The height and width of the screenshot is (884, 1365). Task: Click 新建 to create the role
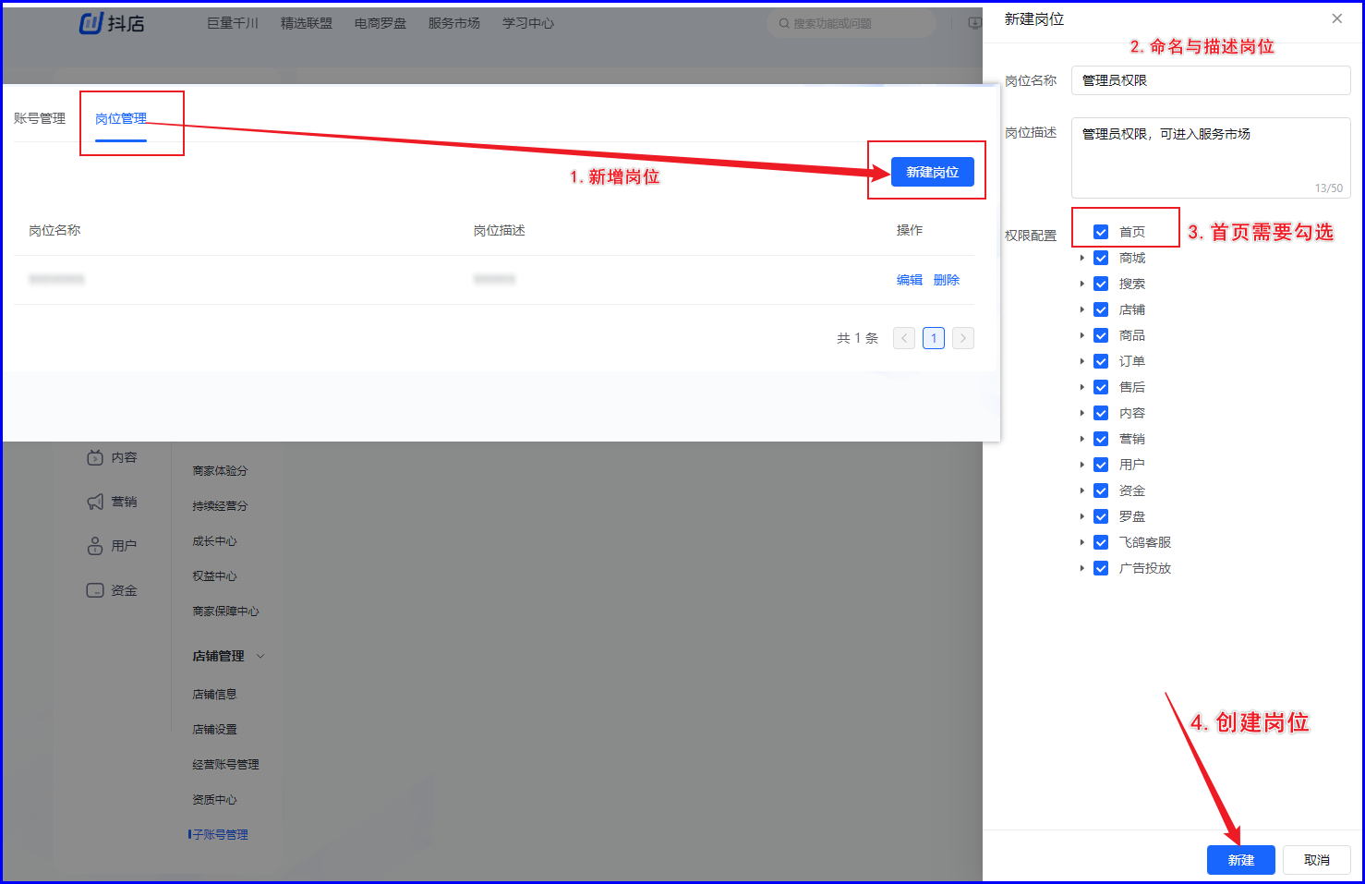click(x=1240, y=860)
